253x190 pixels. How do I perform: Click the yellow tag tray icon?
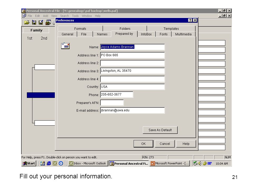point(205,163)
